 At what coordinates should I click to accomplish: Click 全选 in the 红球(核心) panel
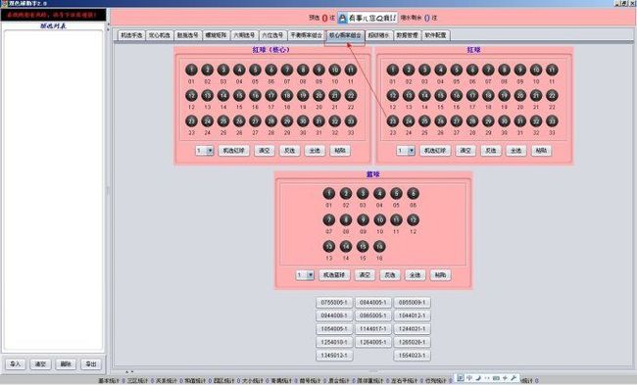click(315, 151)
